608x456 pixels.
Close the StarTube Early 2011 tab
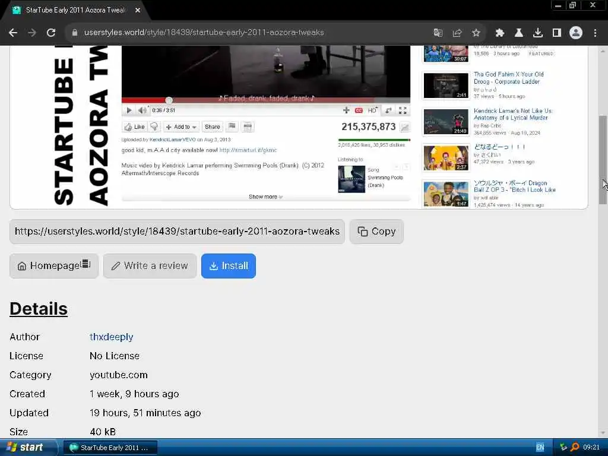click(138, 10)
